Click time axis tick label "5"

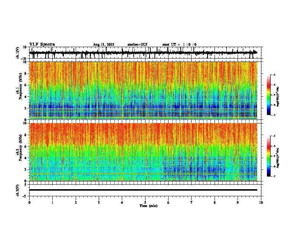coord(145,203)
